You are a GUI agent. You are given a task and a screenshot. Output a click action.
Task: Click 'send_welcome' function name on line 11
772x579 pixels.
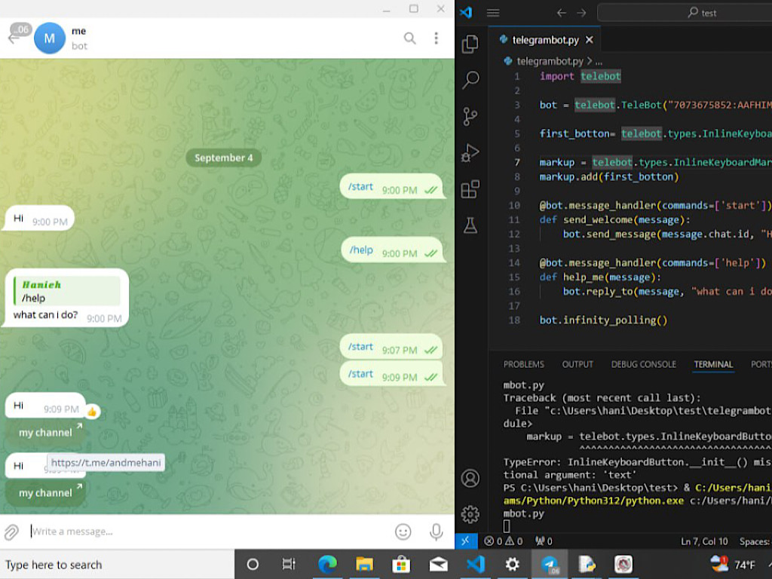pos(597,219)
